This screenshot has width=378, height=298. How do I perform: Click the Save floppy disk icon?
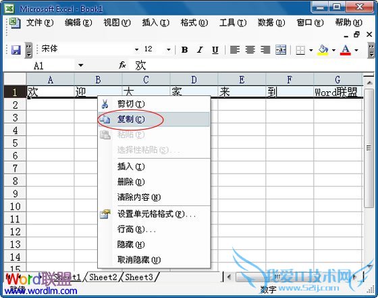pyautogui.click(x=16, y=50)
